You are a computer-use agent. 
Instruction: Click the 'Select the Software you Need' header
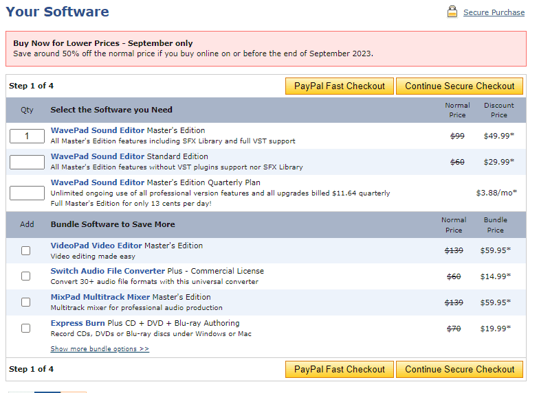pos(111,110)
